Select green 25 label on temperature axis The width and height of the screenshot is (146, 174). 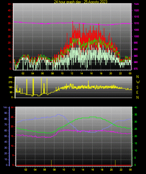[136, 129]
